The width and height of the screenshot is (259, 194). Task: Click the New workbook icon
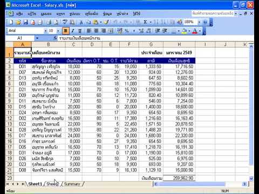click(11, 22)
